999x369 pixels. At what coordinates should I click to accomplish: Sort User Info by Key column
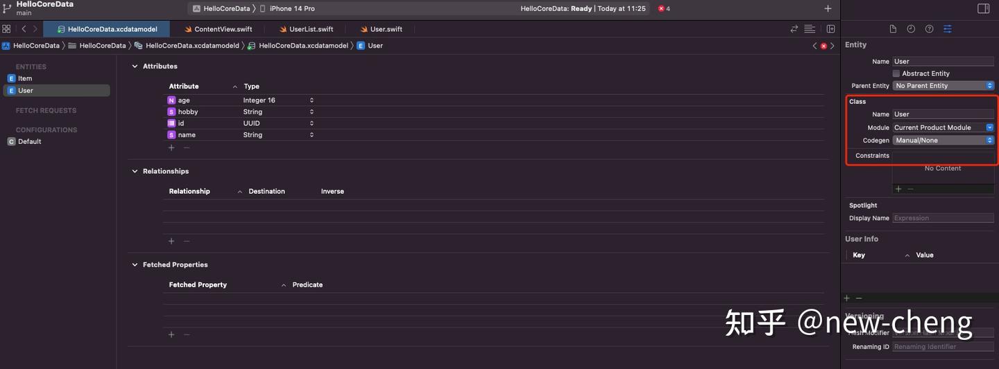pyautogui.click(x=859, y=255)
